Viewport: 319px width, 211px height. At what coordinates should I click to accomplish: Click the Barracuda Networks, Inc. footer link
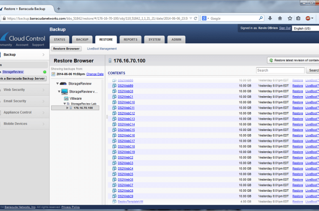20,207
